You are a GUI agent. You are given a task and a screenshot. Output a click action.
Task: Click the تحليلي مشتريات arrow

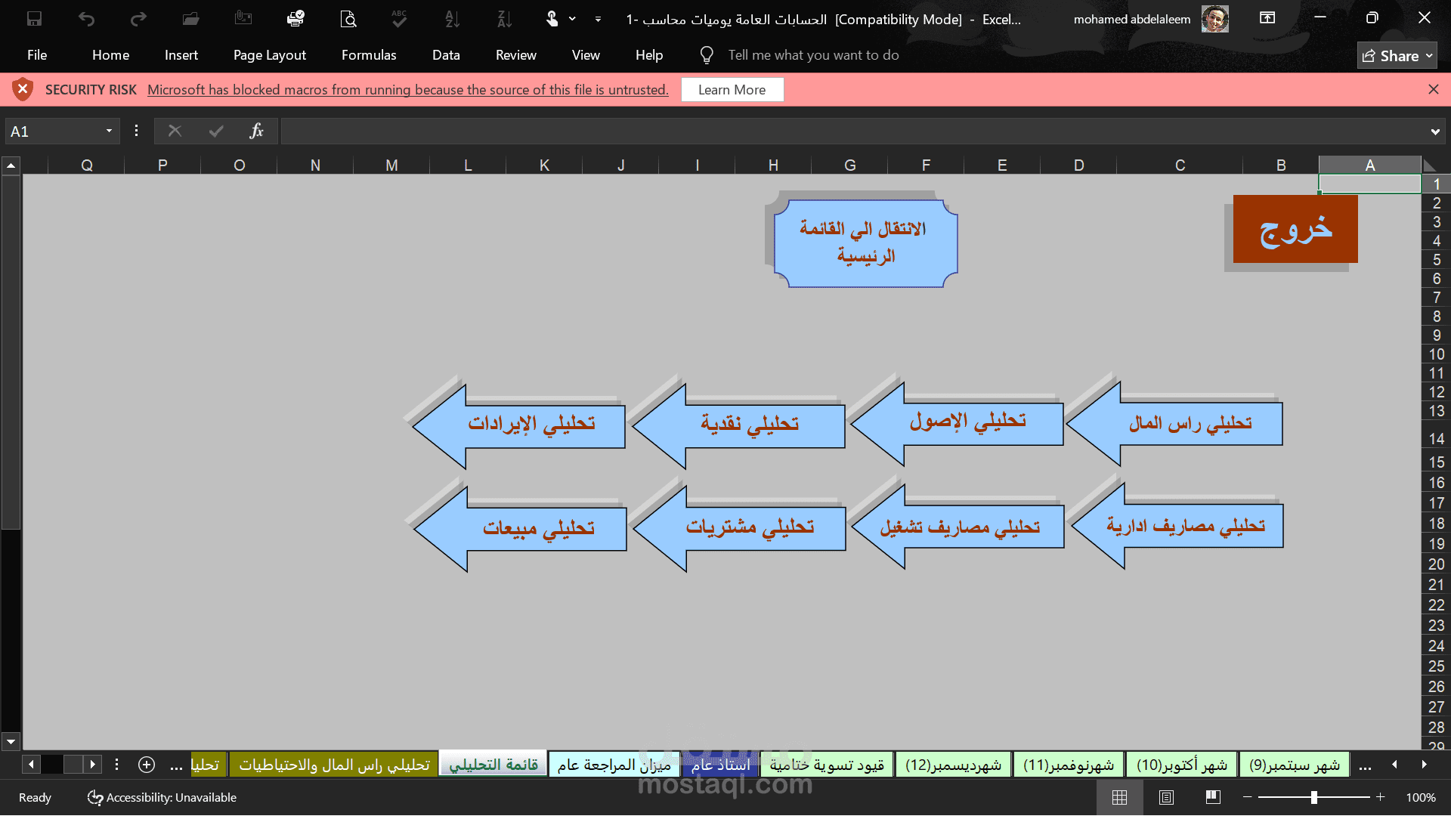click(739, 528)
